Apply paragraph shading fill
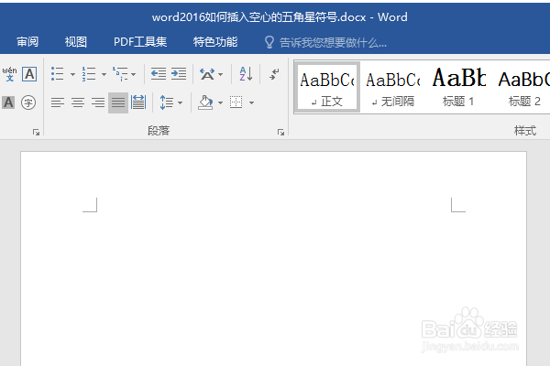550x366 pixels. tap(206, 102)
